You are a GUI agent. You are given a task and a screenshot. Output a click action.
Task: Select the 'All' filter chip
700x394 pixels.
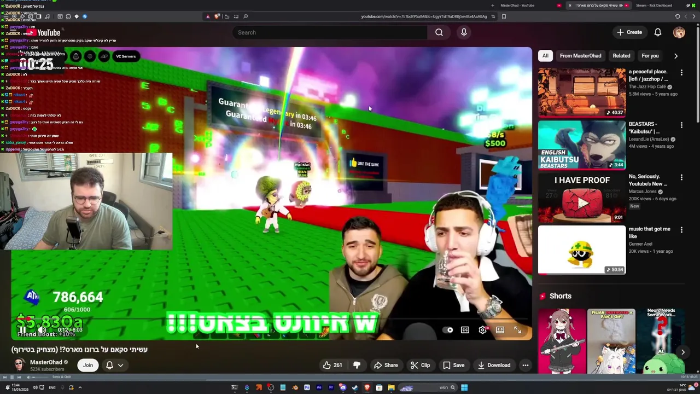[x=545, y=56]
